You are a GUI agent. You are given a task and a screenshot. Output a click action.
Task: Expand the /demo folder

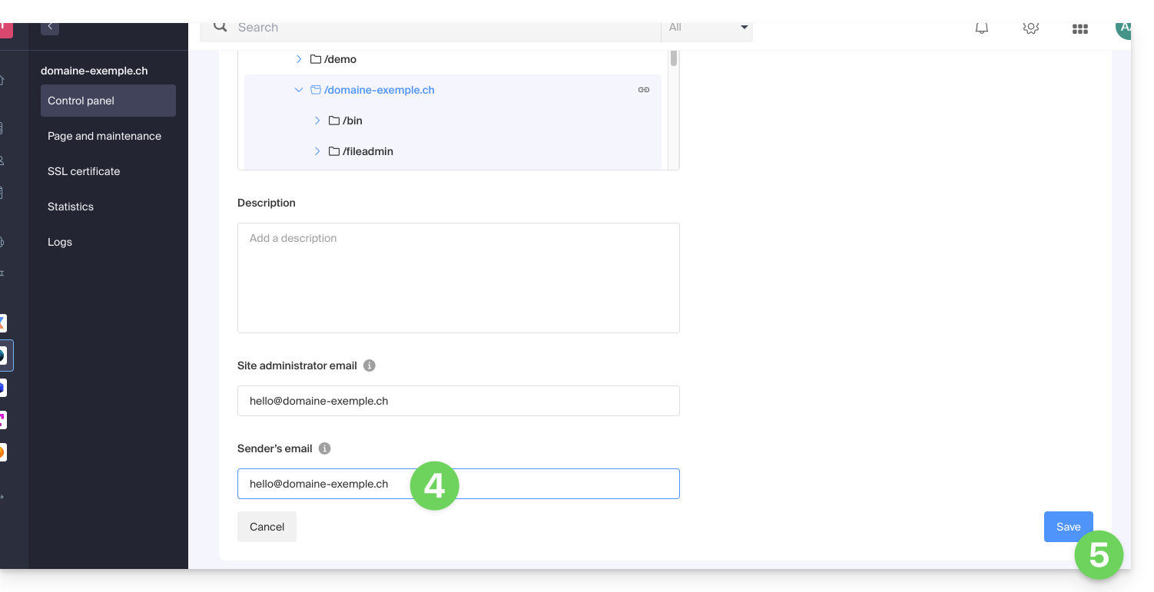[299, 59]
